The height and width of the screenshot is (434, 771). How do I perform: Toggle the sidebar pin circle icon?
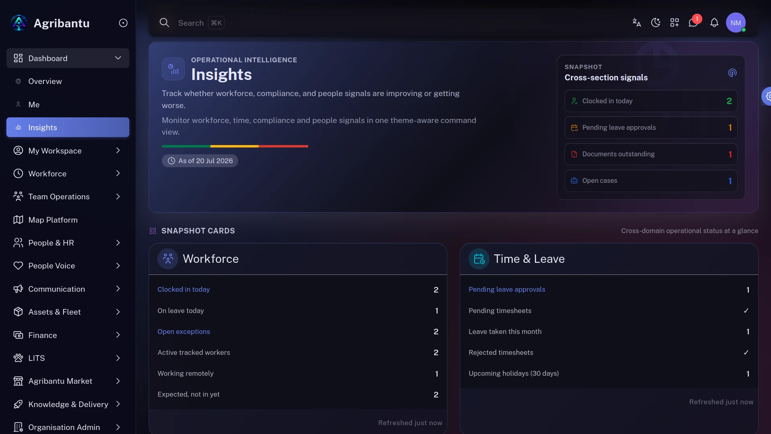(x=123, y=23)
